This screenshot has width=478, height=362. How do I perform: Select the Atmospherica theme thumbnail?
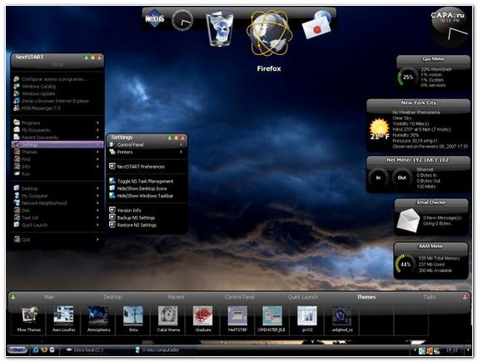(98, 315)
